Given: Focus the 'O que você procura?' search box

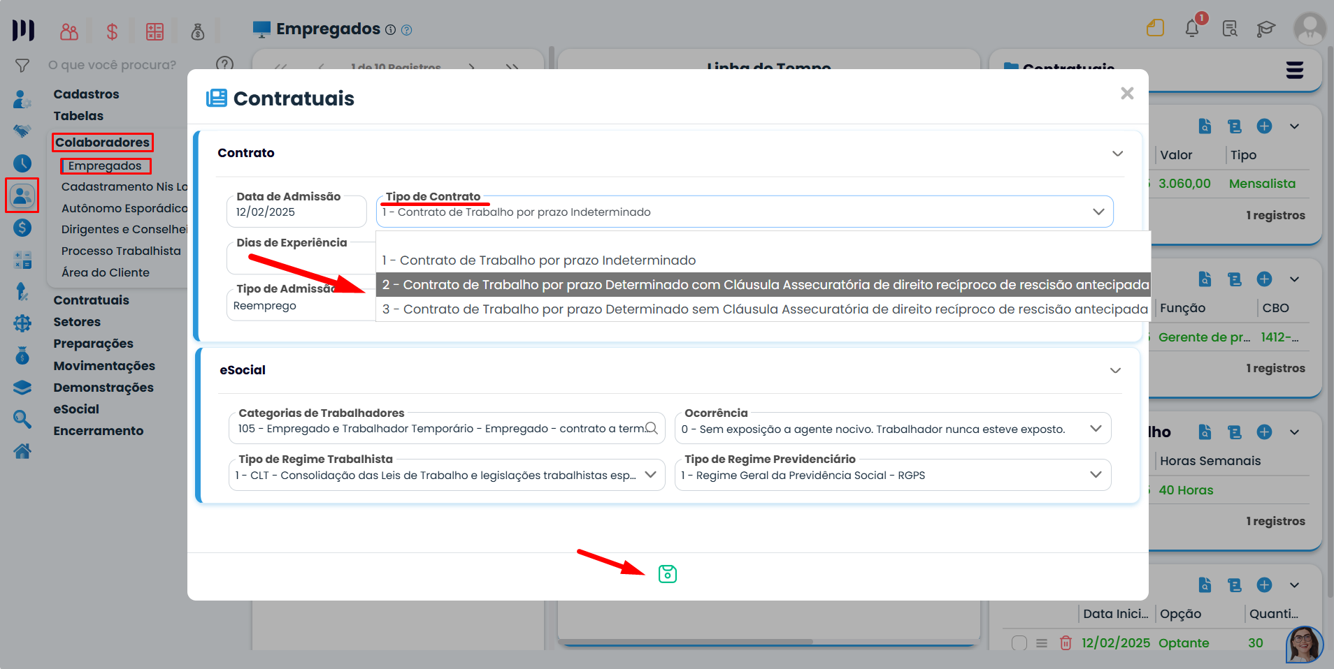Looking at the screenshot, I should tap(112, 65).
